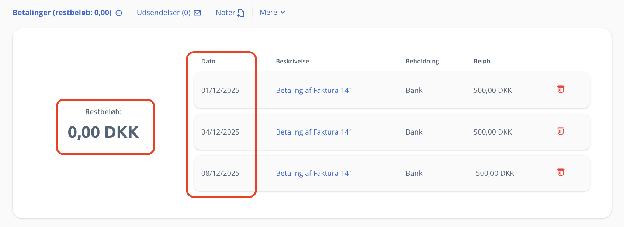This screenshot has height=227, width=624.
Task: Open first Betaling af Faktura 141 link
Action: (x=314, y=90)
